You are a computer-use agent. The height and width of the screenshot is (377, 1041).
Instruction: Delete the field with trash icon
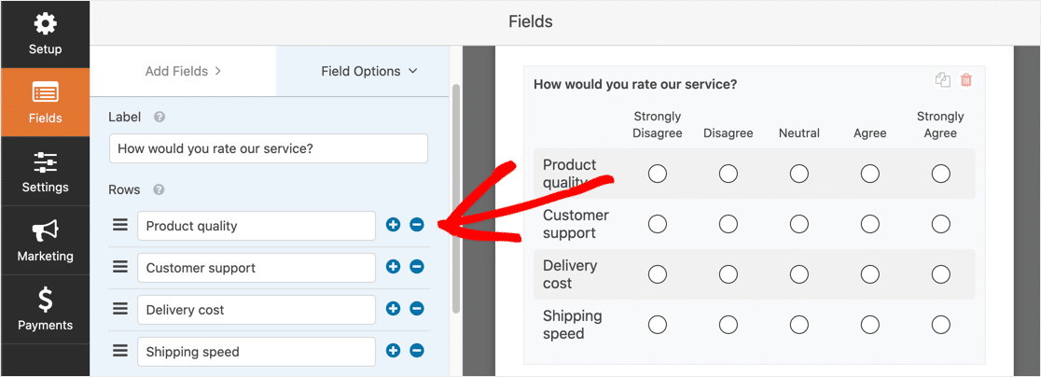966,80
